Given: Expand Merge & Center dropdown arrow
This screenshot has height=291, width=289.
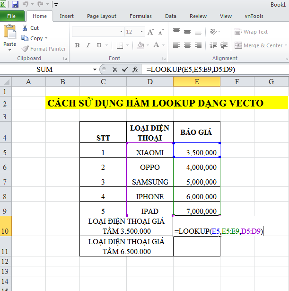Looking at the screenshot, I should [x=286, y=45].
